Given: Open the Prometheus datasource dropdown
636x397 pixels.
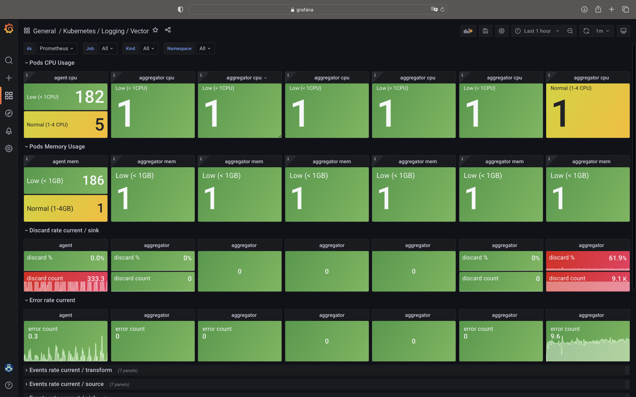Looking at the screenshot, I should (57, 49).
